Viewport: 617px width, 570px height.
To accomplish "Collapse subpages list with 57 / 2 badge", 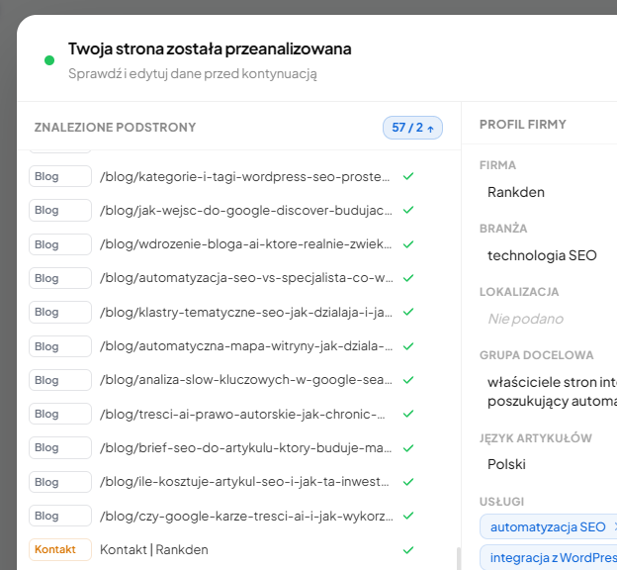I will coord(412,128).
